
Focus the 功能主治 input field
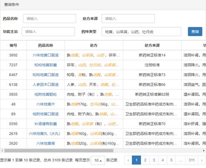tap(48, 32)
